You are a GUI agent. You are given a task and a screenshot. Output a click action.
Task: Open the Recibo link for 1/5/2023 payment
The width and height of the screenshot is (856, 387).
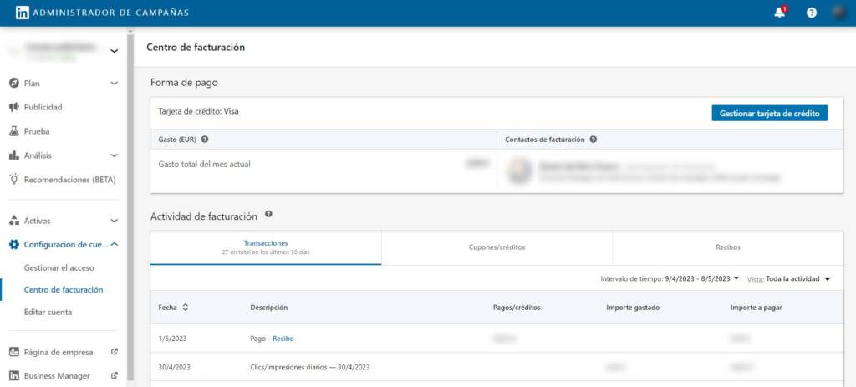pyautogui.click(x=283, y=339)
